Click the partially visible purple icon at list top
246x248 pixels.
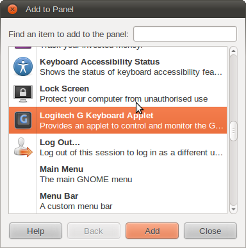pyautogui.click(x=23, y=47)
